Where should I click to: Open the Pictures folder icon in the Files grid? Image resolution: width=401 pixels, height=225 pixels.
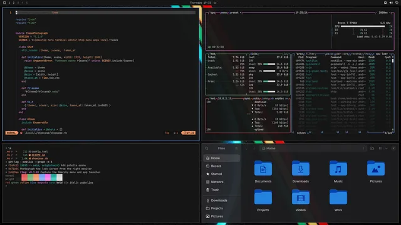click(376, 168)
